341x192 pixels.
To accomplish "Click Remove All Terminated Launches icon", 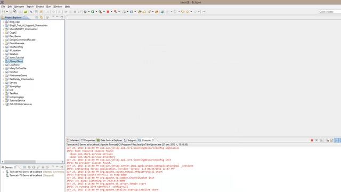I will click(321, 140).
